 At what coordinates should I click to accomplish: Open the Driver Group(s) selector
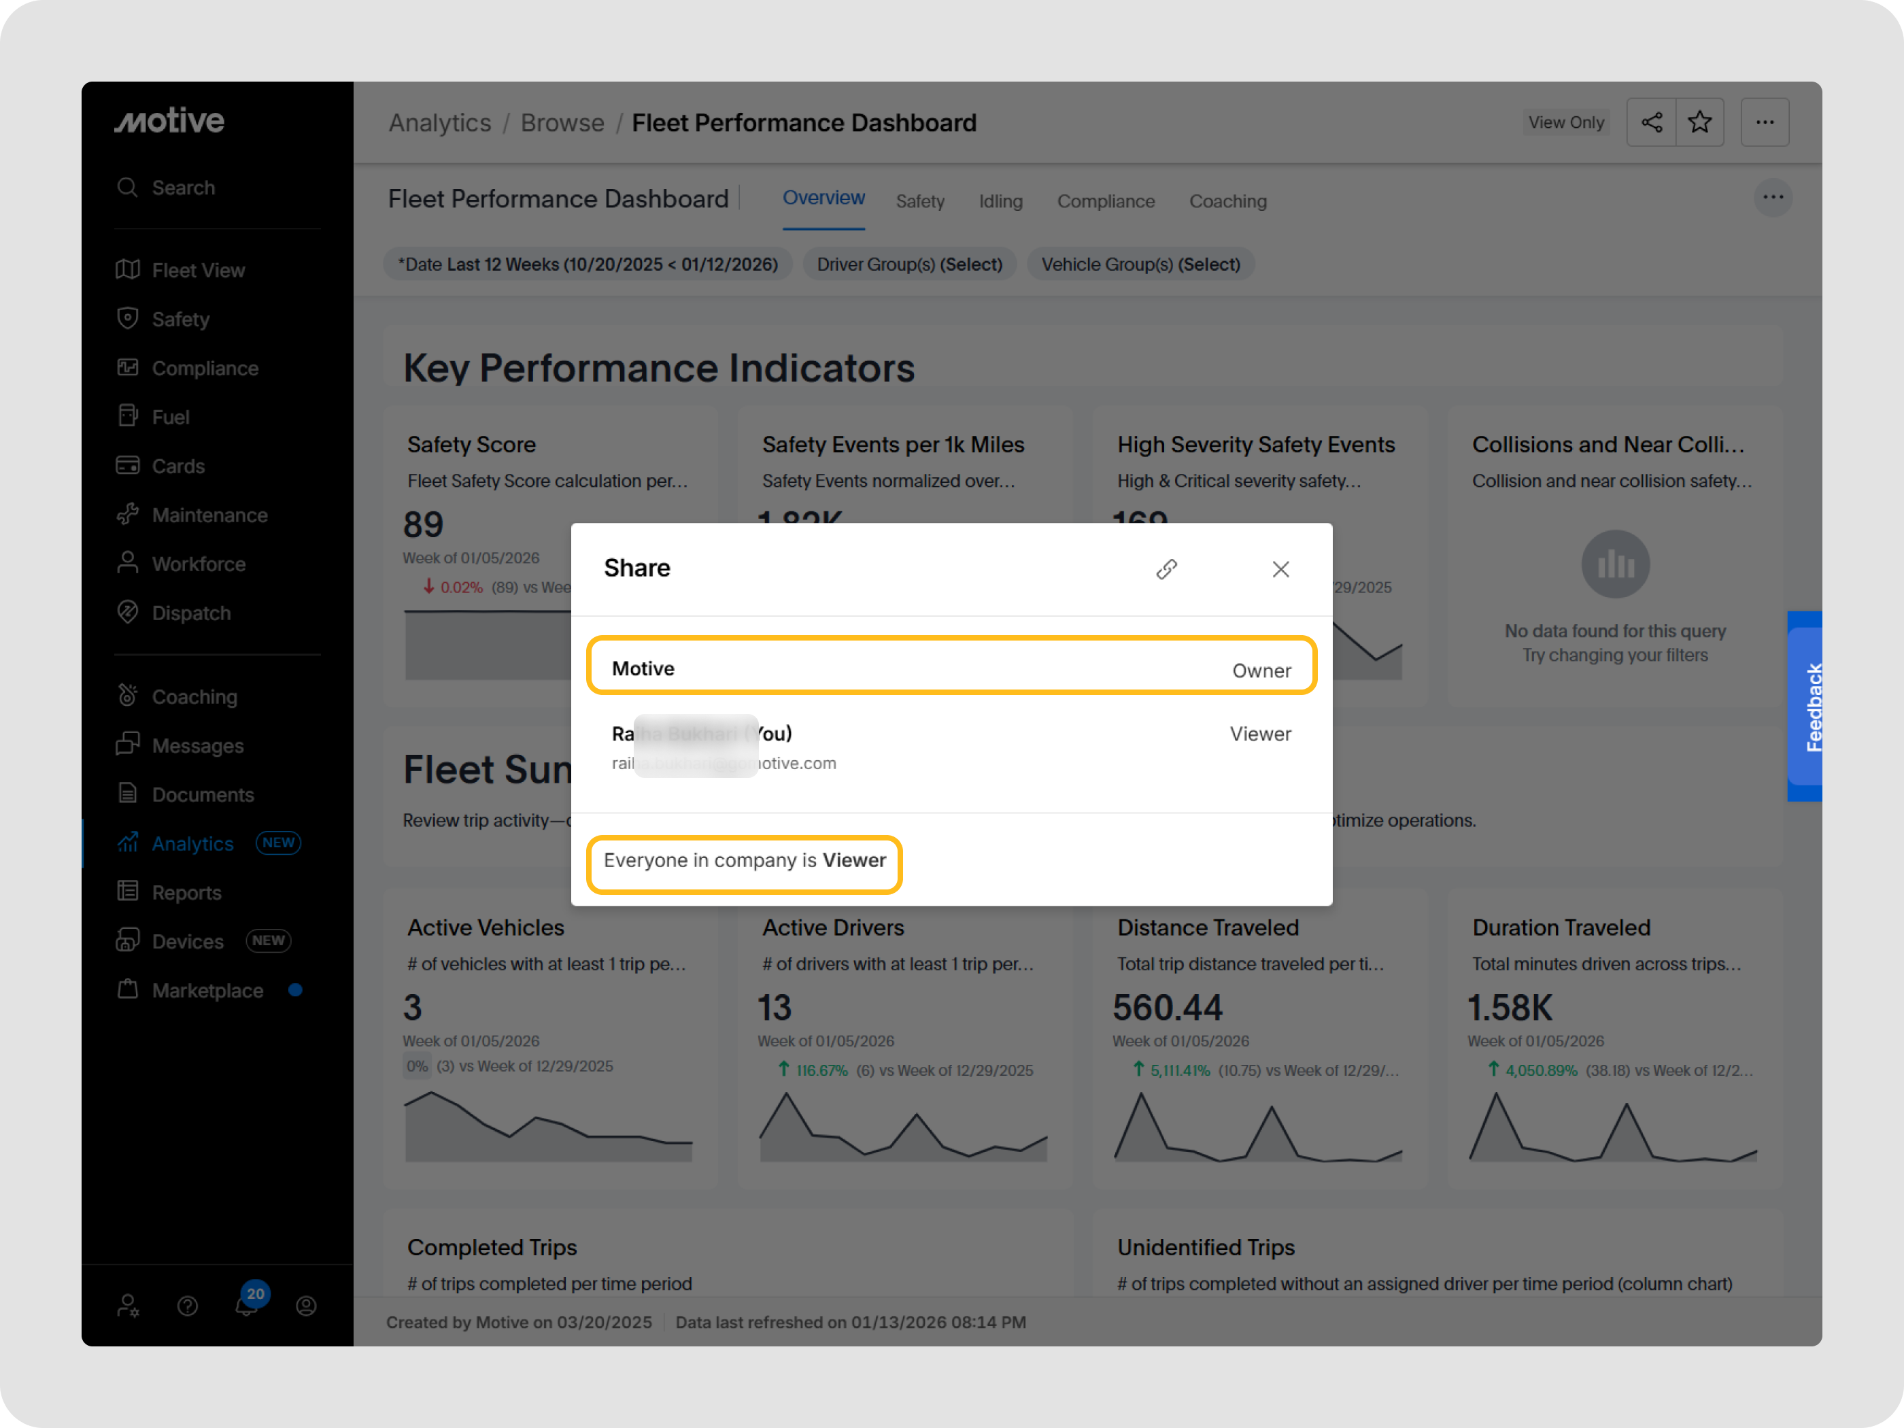[x=909, y=263]
